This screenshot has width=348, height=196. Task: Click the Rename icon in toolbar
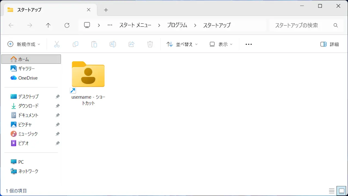(113, 44)
